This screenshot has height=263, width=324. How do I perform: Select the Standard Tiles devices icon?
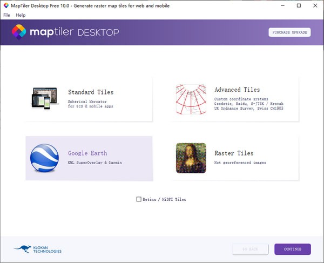[45, 98]
